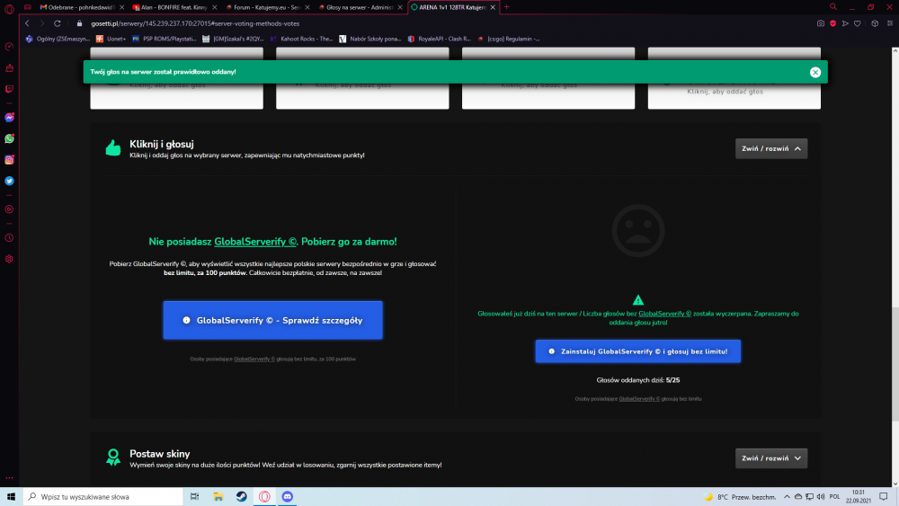
Task: Go back with the browser back arrow
Action: (x=27, y=23)
